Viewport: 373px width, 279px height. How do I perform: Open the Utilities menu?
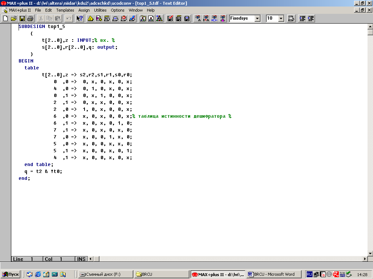click(x=100, y=10)
